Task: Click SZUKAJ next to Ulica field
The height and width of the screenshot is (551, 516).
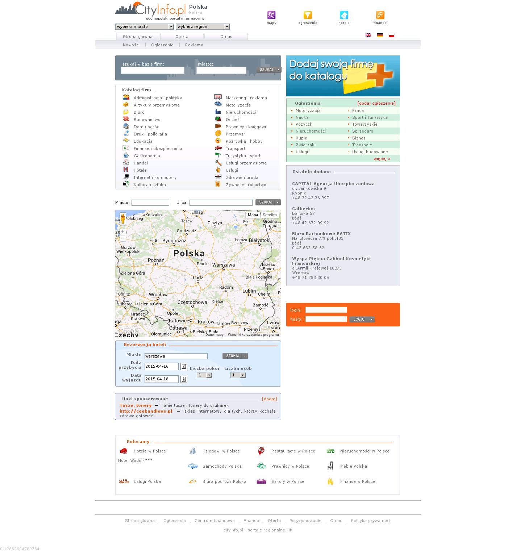Action: pos(268,202)
